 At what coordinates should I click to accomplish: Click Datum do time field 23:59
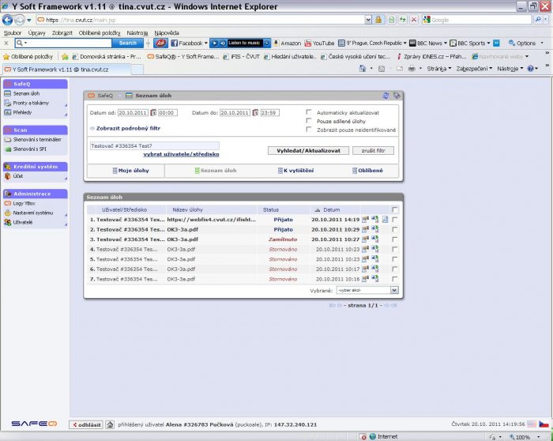click(269, 113)
